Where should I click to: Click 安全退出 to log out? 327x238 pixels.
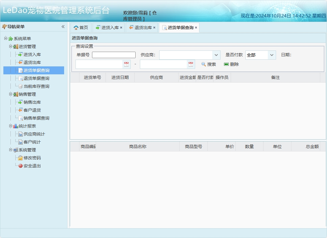[29, 165]
